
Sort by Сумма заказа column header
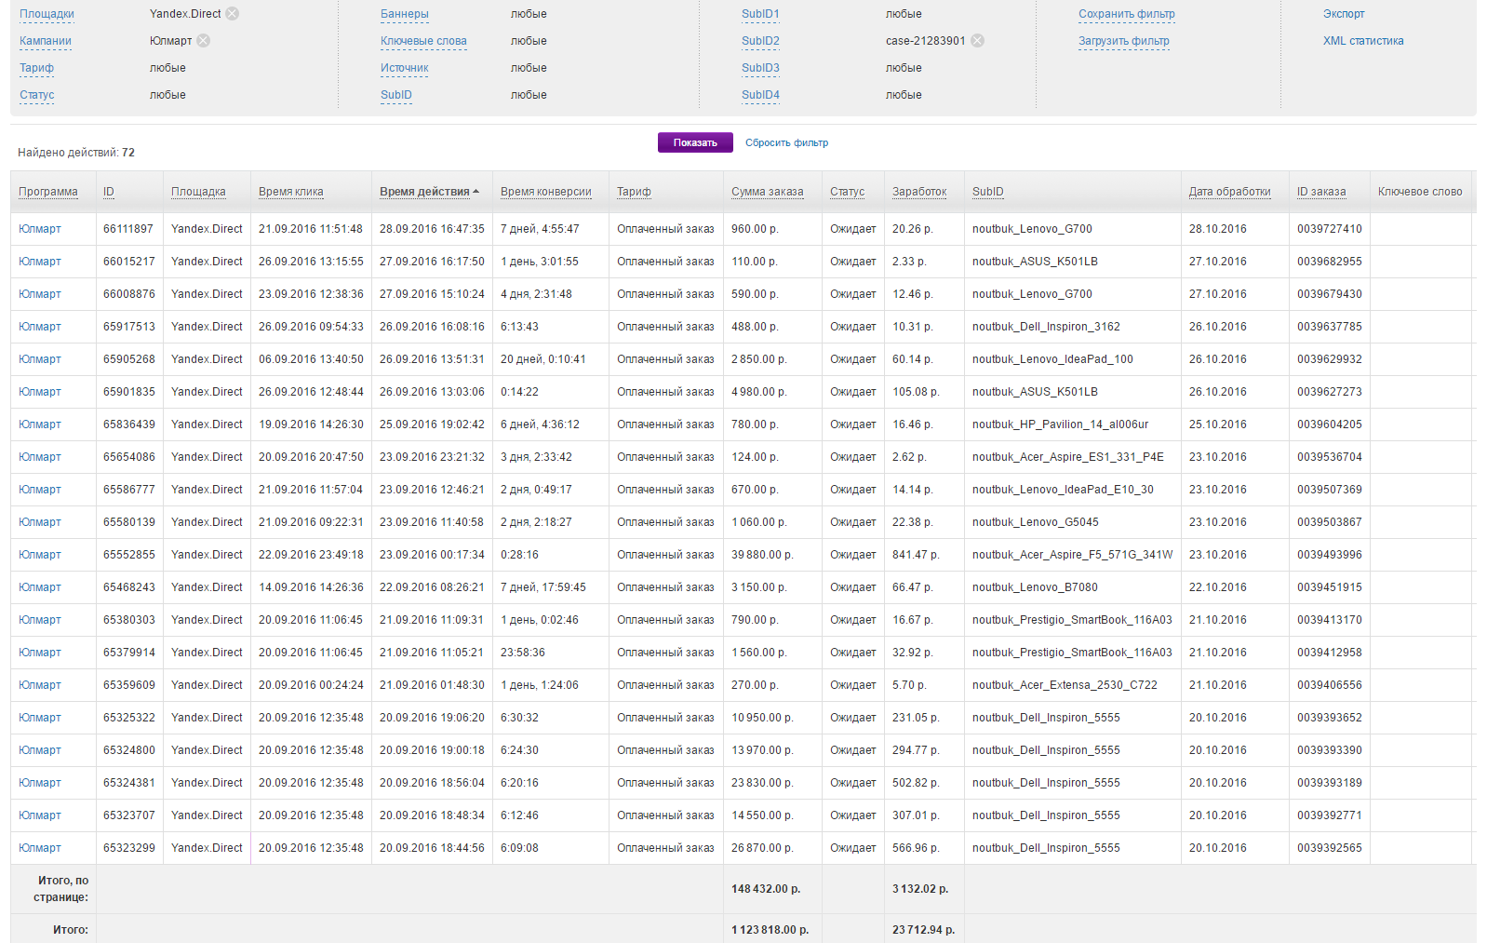click(x=767, y=192)
